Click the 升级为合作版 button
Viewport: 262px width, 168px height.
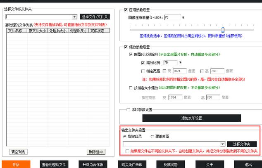pyautogui.click(x=93, y=165)
